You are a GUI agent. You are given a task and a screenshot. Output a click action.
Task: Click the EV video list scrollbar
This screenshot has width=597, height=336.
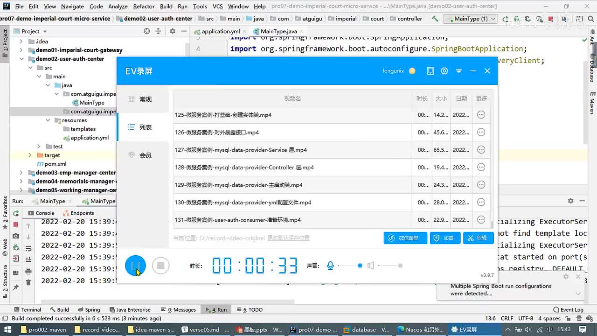point(492,224)
